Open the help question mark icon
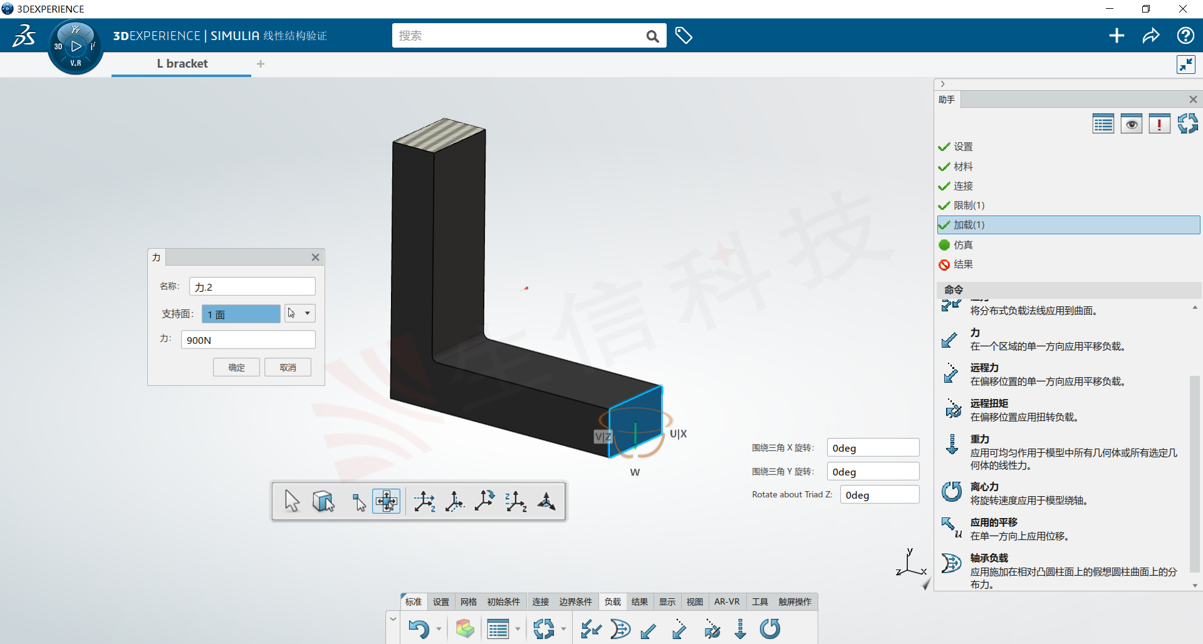Viewport: 1203px width, 644px height. tap(1185, 36)
